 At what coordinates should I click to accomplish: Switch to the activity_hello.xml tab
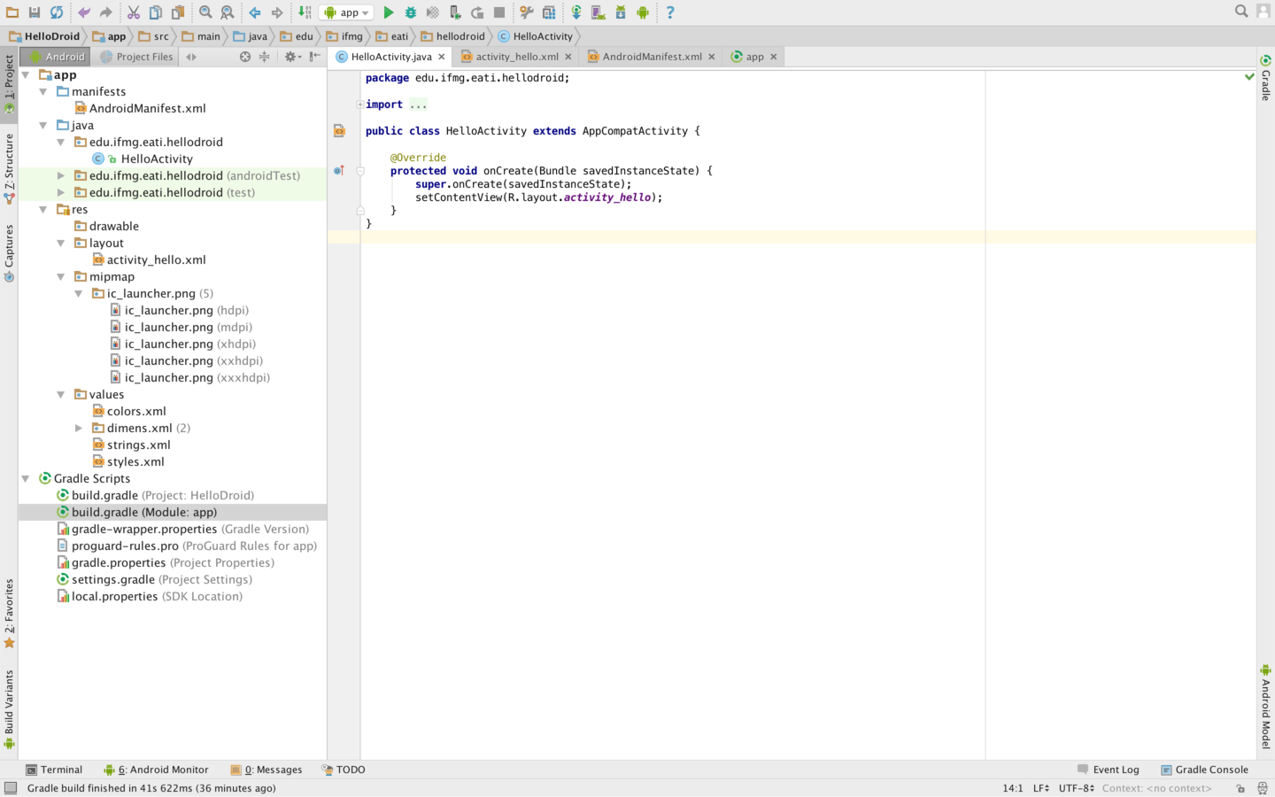517,57
